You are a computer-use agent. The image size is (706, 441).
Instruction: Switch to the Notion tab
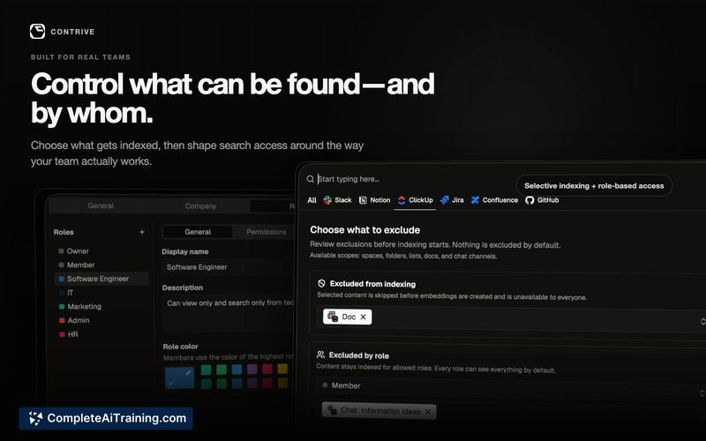[x=374, y=200]
